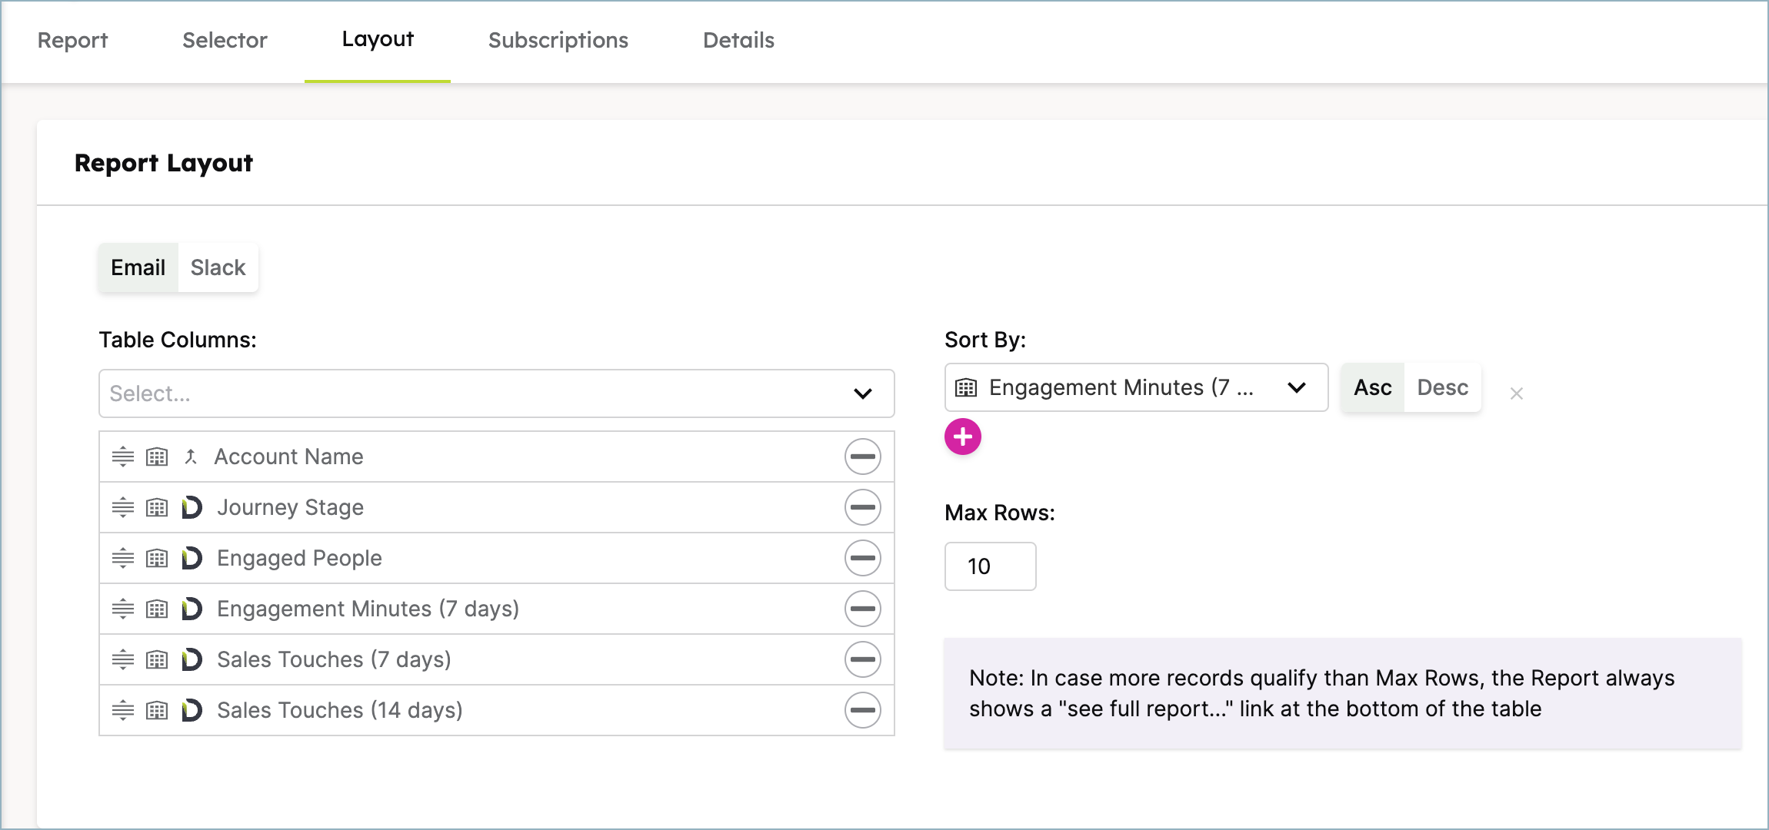Click the Engaged People column label
Viewport: 1769px width, 830px height.
point(299,558)
